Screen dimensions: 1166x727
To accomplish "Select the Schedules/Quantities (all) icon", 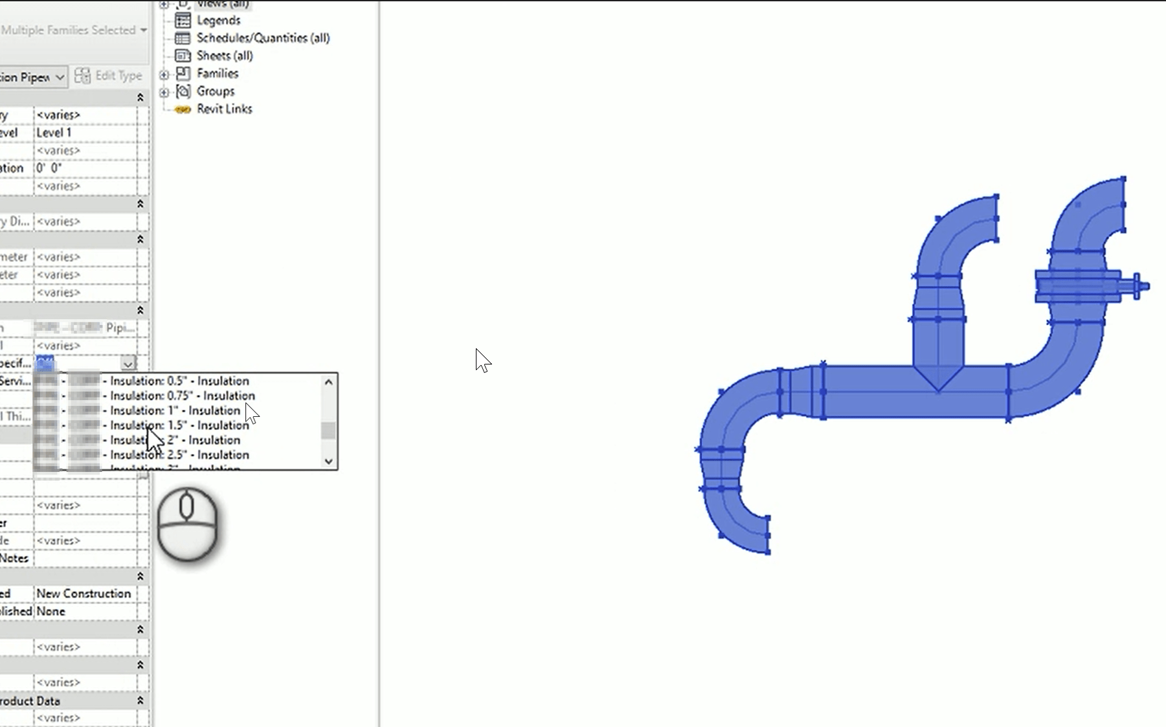I will tap(182, 38).
